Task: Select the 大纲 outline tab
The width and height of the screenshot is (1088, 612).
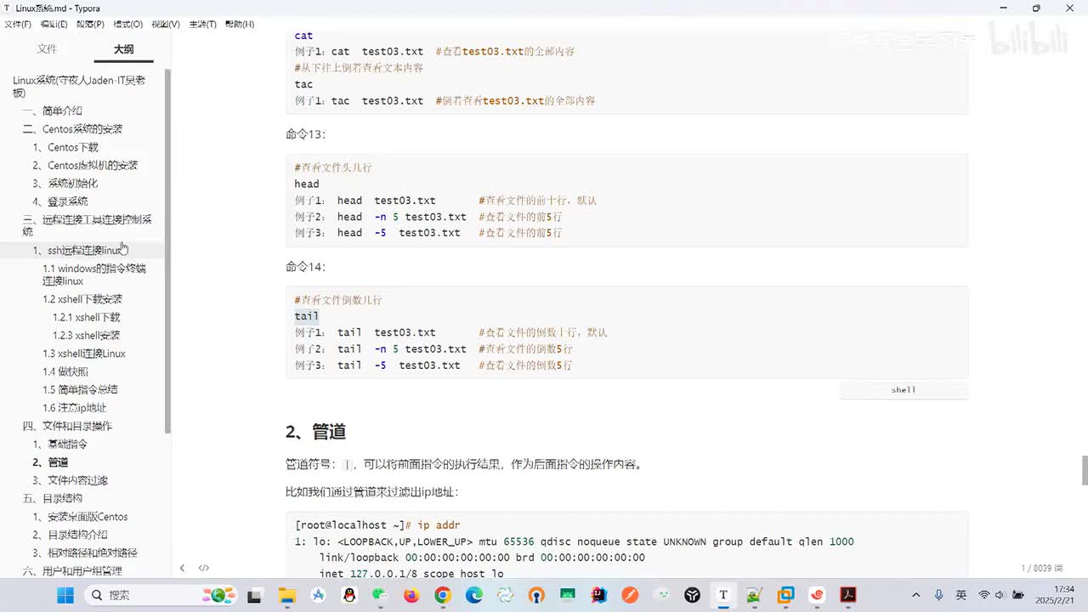Action: [124, 49]
